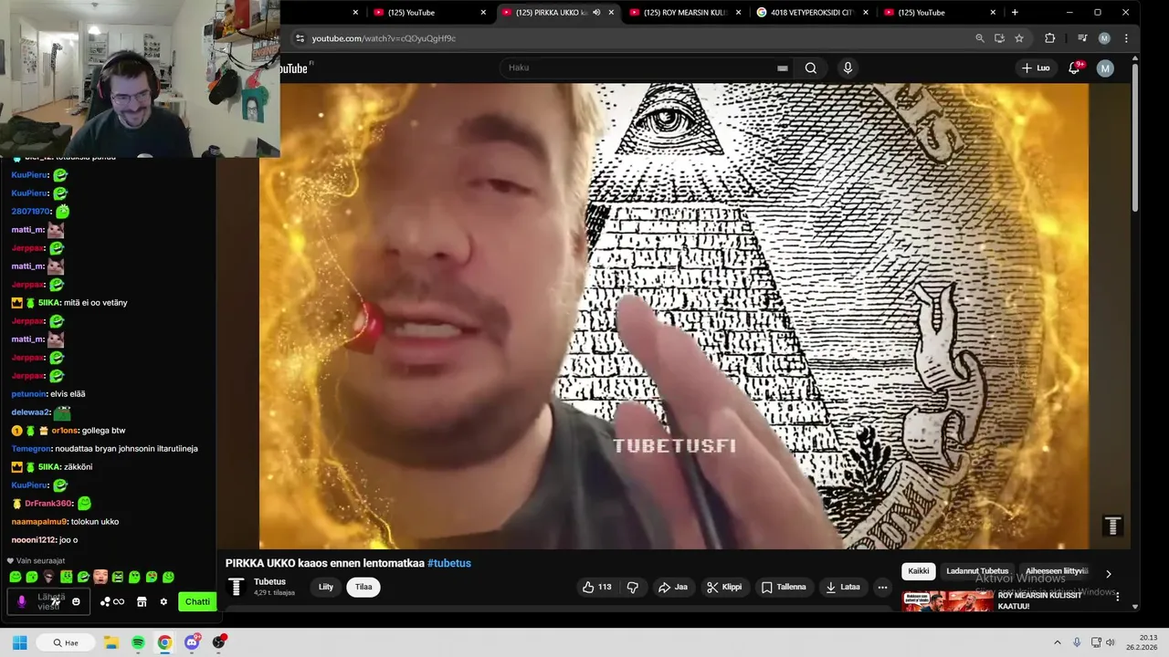Join the channel with Liity button
This screenshot has width=1169, height=657.
click(326, 587)
